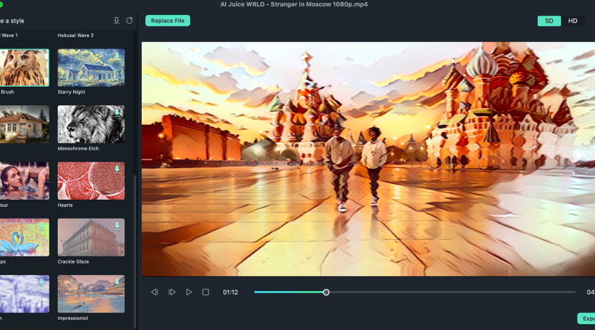
Task: Switch preview quality to SD
Action: pos(549,21)
